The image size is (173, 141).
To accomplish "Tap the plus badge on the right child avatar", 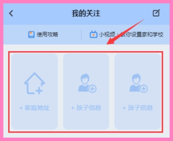I will (x=144, y=89).
